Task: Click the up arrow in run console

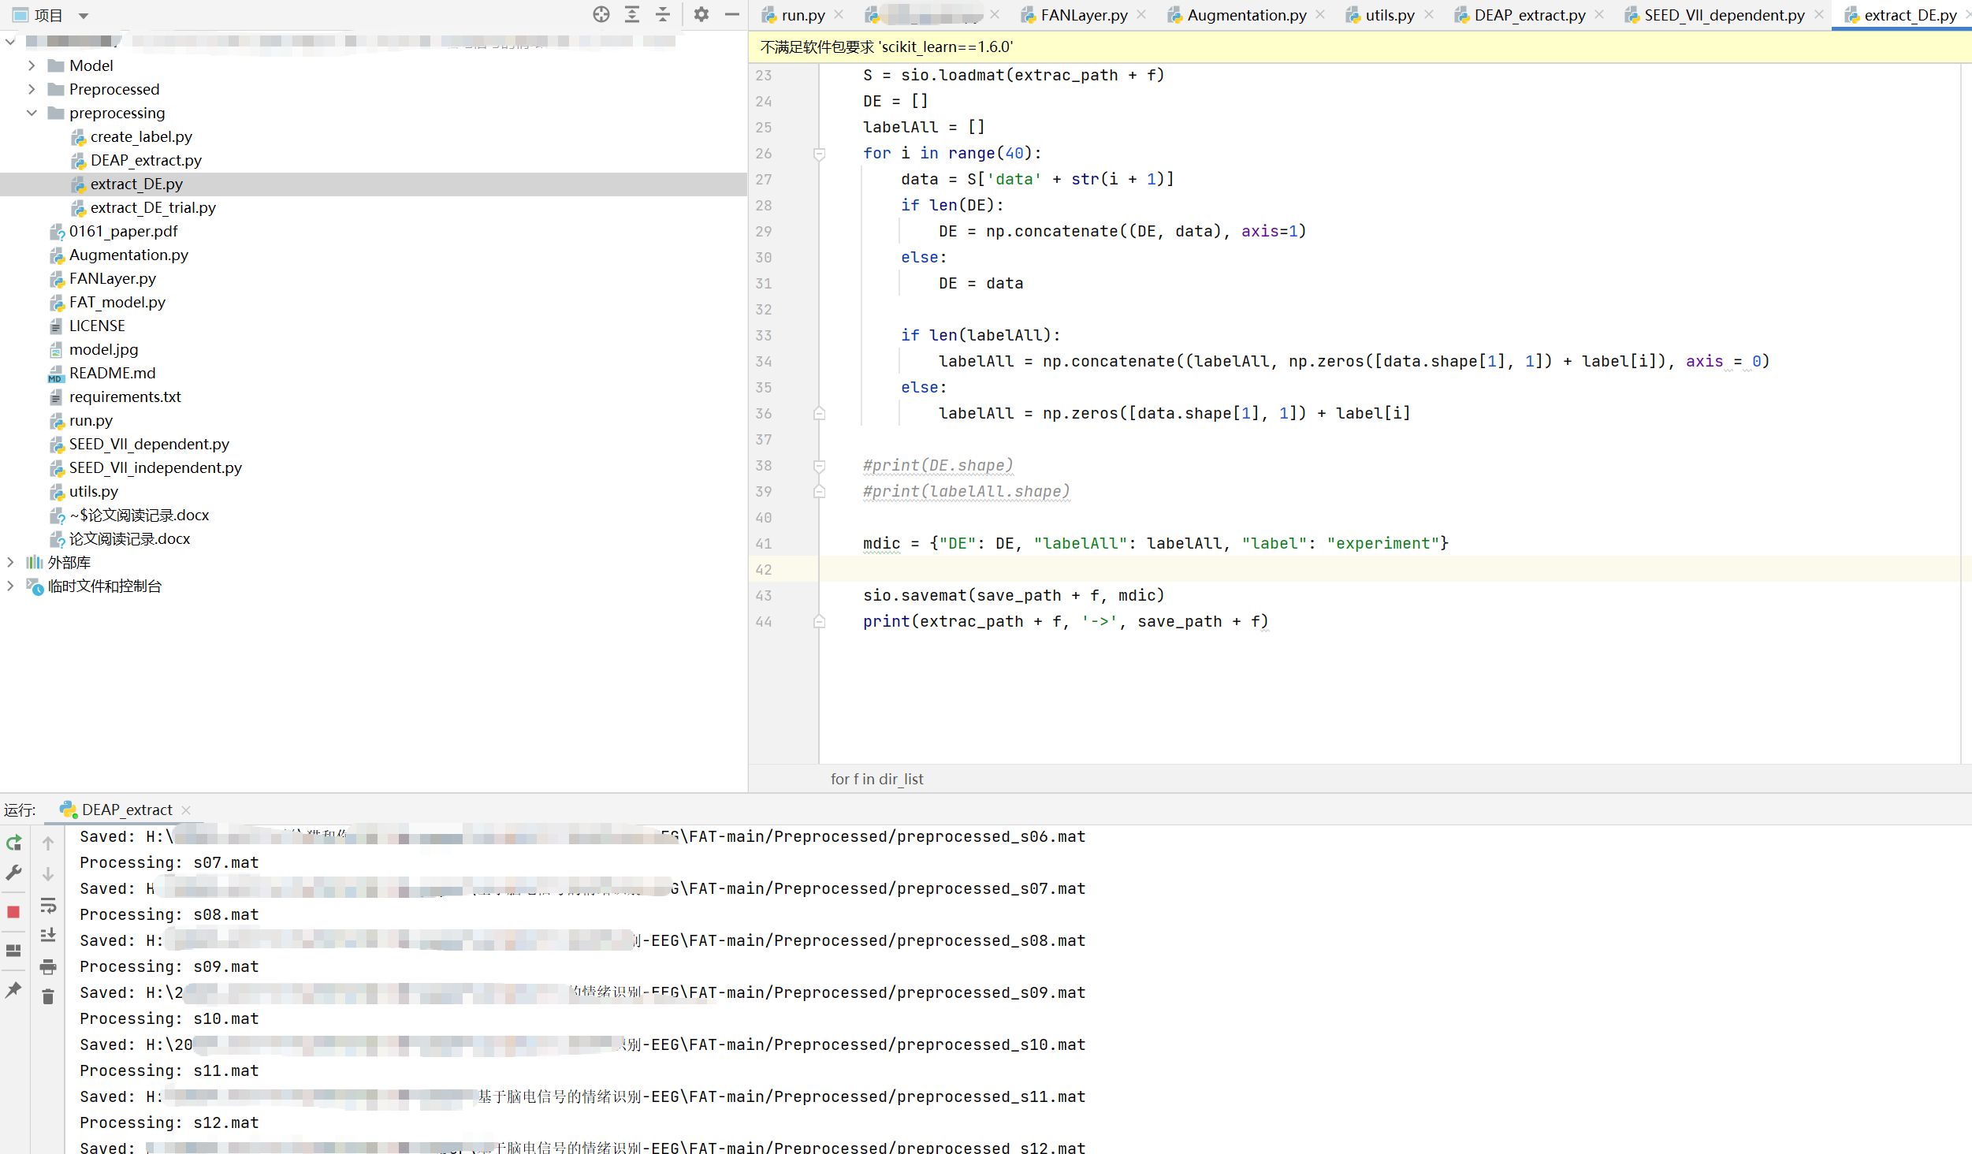Action: 48,843
